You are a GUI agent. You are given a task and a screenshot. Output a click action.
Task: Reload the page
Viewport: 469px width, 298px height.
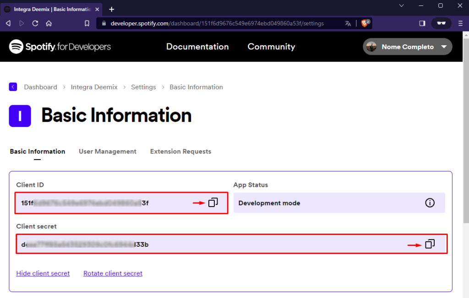point(35,23)
